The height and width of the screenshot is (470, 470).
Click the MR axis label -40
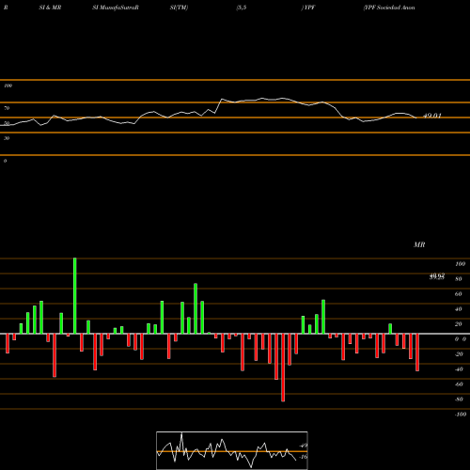tap(459, 369)
